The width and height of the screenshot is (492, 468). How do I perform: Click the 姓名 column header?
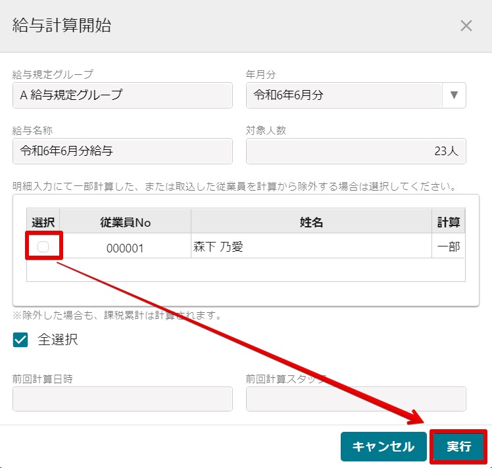[311, 222]
